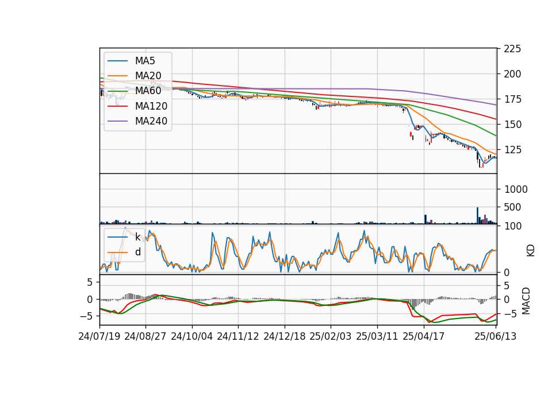The height and width of the screenshot is (396, 552).
Task: Click the 25/03/11 date axis label
Action: tap(377, 336)
